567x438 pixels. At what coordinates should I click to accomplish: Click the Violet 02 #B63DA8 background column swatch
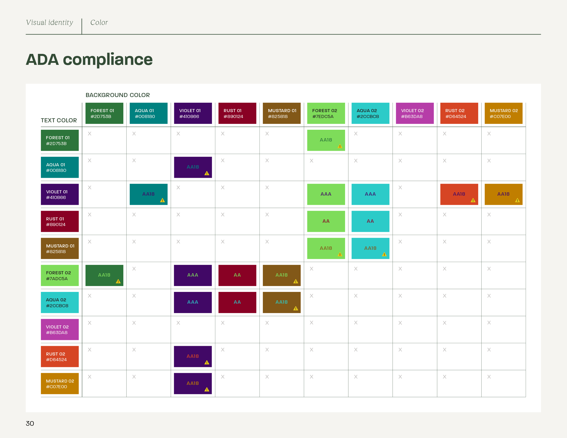tap(415, 113)
